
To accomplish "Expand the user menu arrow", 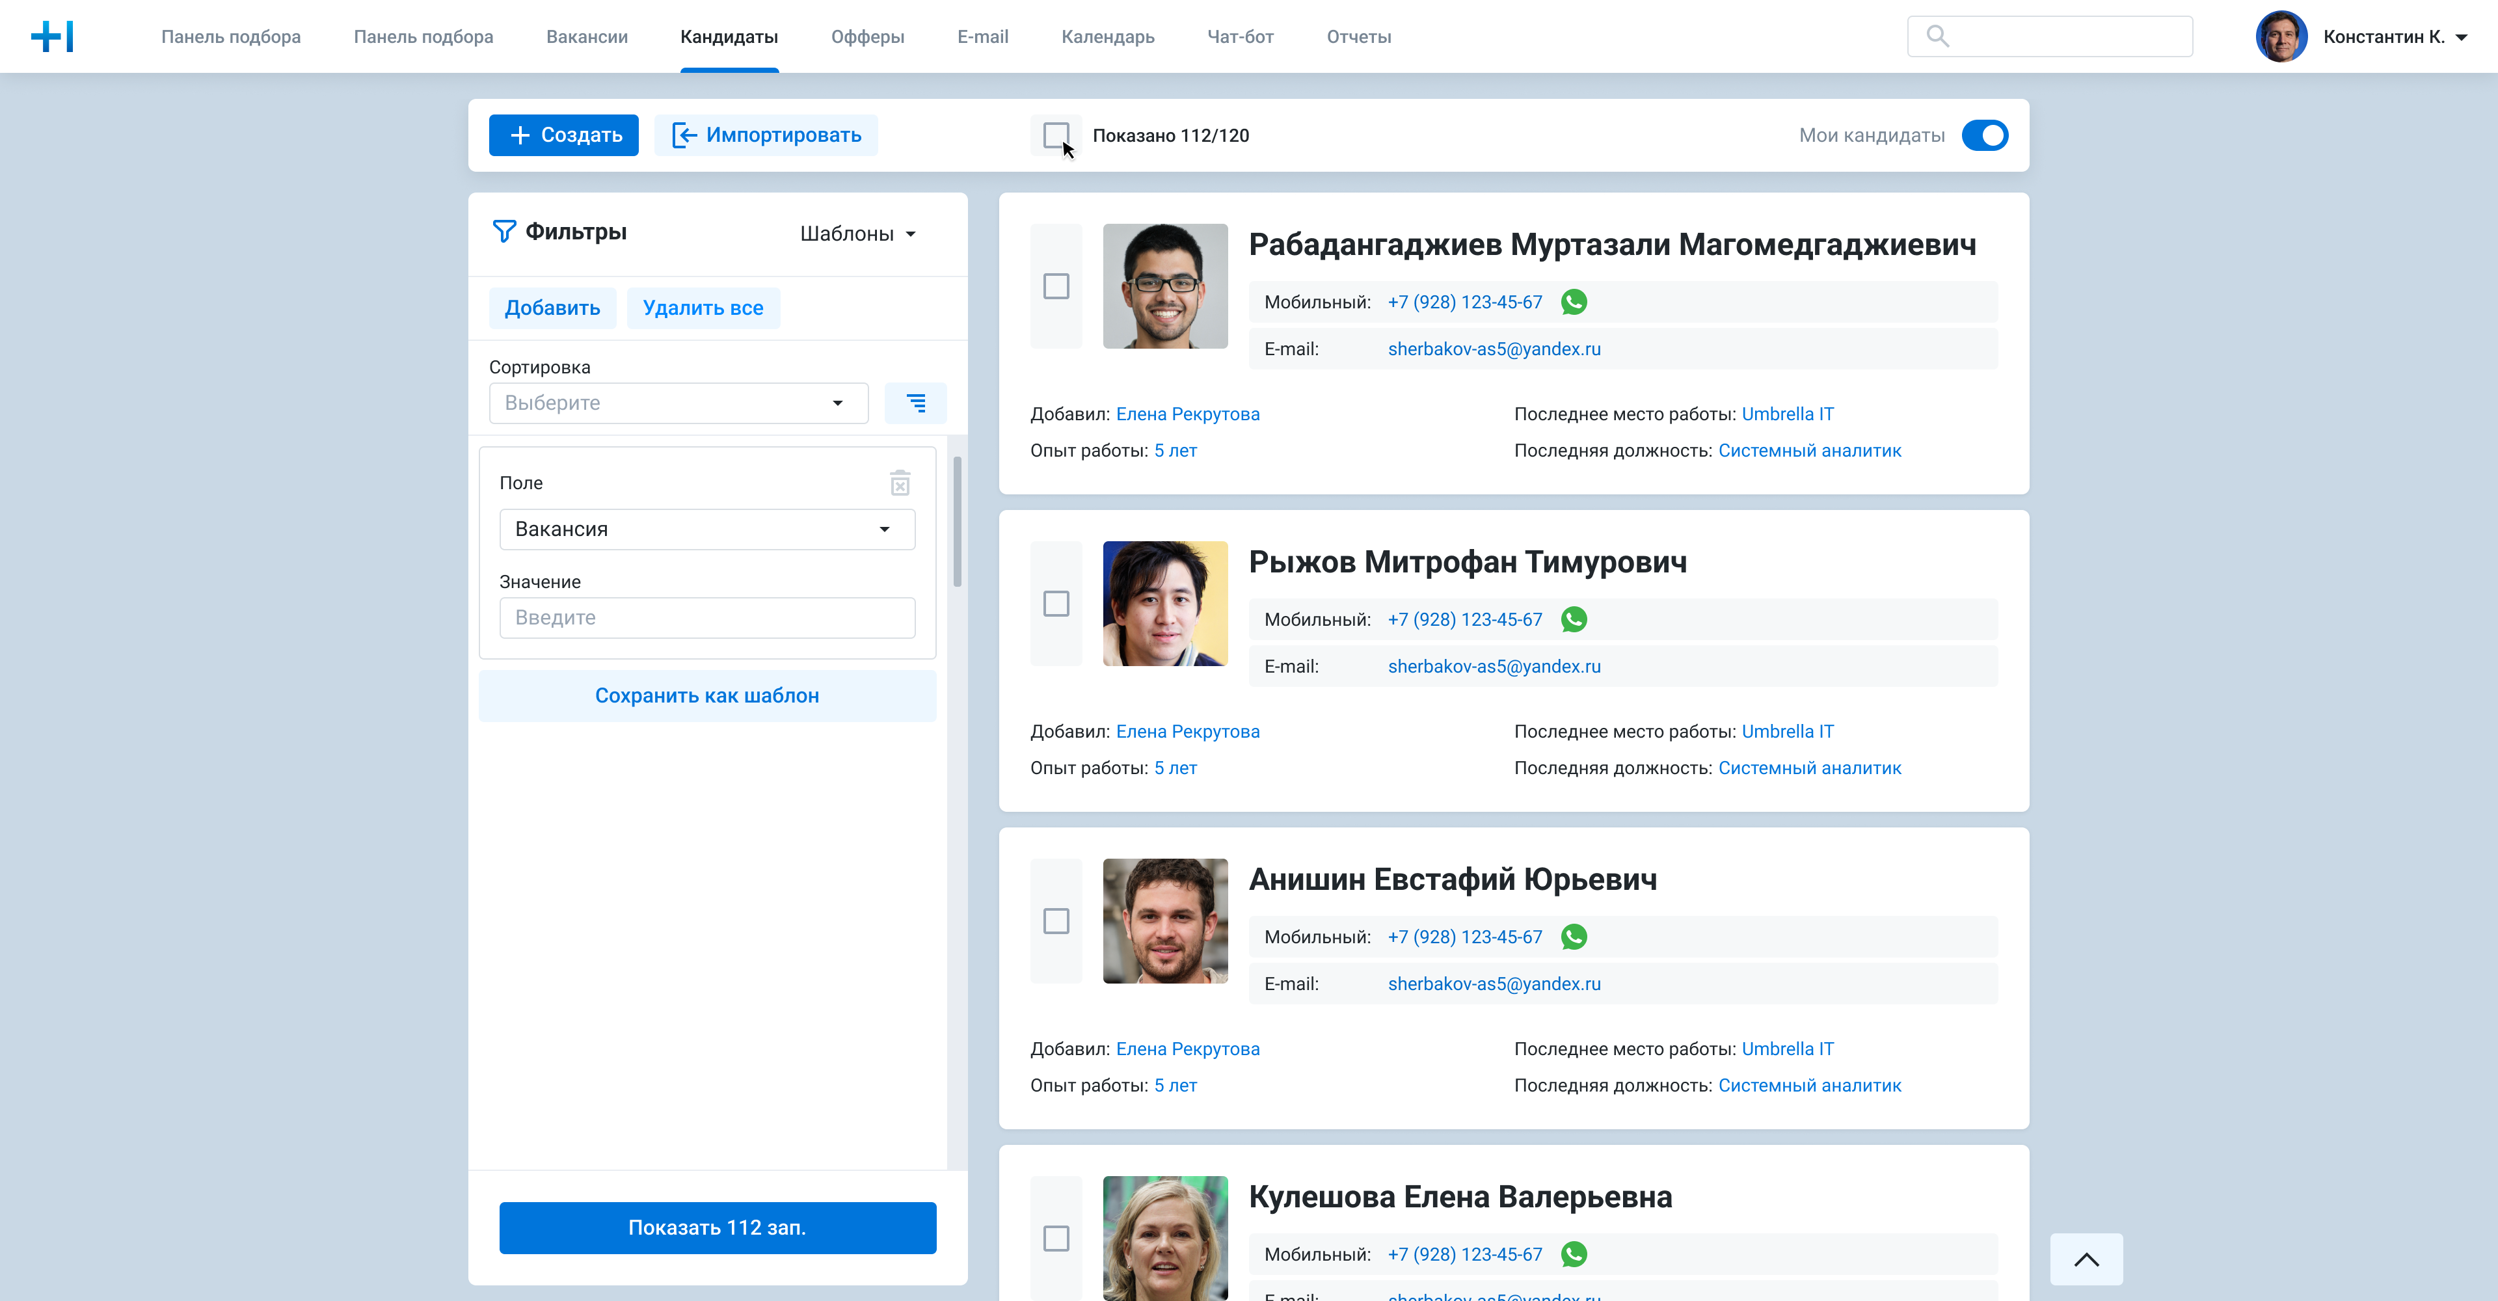I will pos(2461,38).
